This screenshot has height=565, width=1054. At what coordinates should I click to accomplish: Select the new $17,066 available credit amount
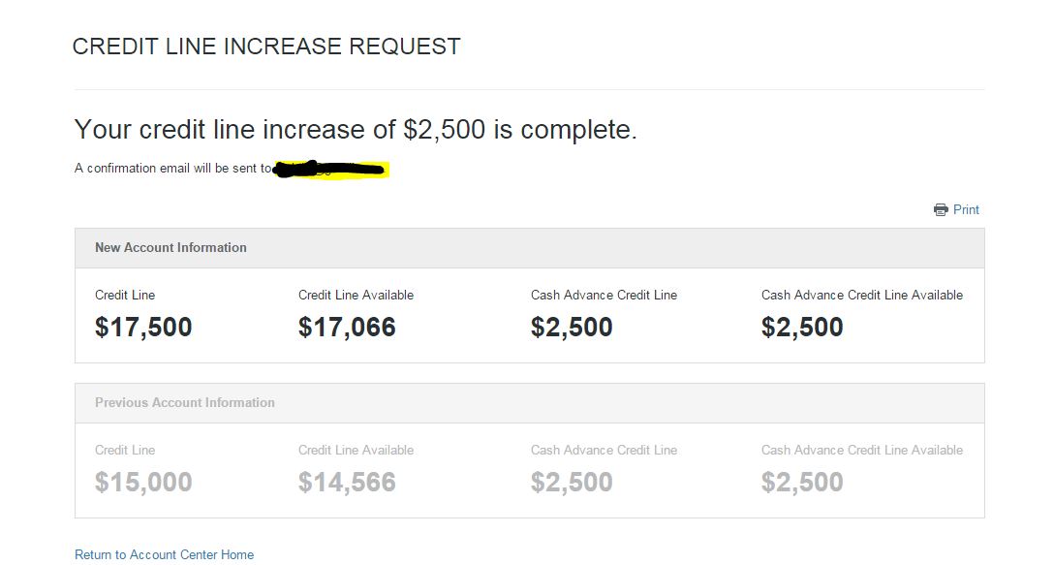[347, 327]
